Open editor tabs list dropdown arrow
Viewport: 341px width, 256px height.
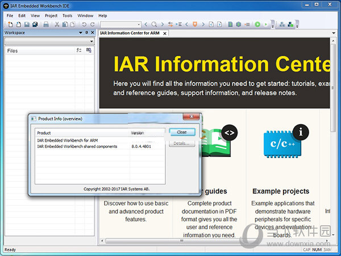coord(334,33)
